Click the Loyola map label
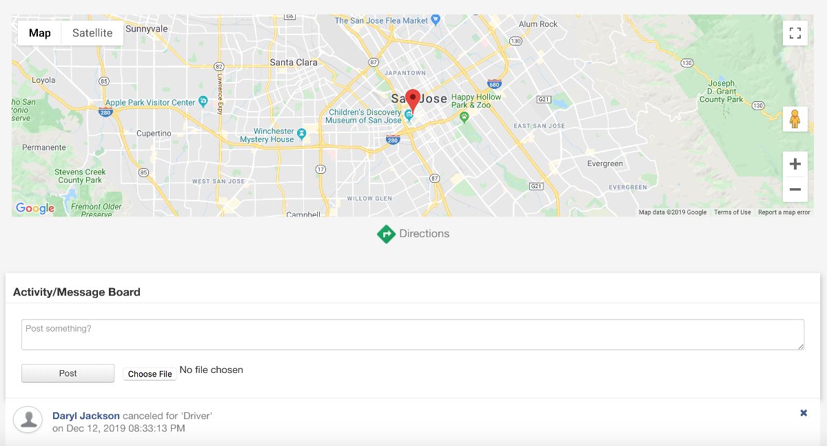Screen dimensions: 827x446 (43, 81)
